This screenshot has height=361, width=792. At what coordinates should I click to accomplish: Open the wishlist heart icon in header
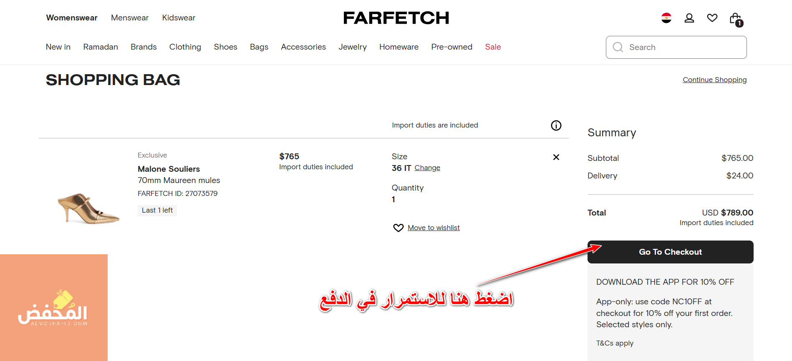pyautogui.click(x=712, y=18)
